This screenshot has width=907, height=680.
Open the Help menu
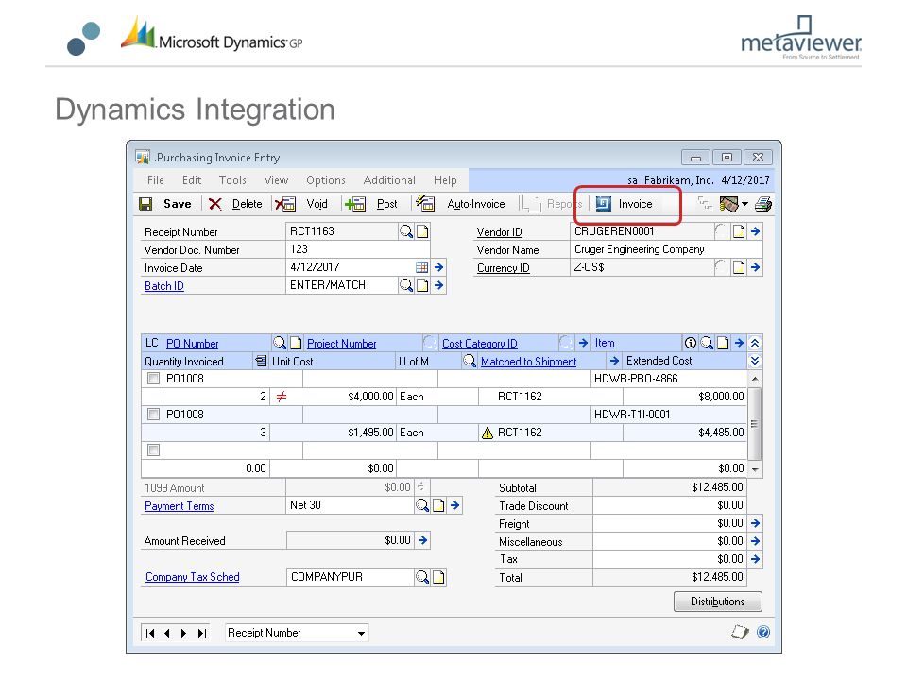445,180
